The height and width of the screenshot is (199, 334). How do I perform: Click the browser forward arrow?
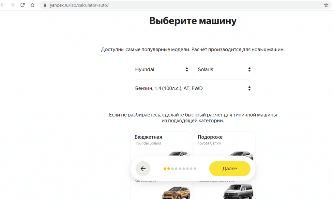[x=13, y=5]
